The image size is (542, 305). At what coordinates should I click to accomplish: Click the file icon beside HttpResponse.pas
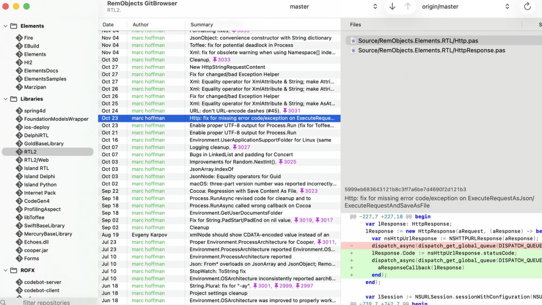pyautogui.click(x=353, y=51)
